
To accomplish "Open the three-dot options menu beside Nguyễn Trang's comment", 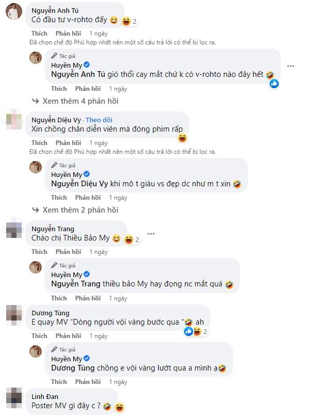I will (151, 233).
